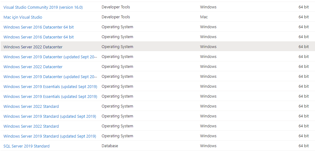315x154 pixels.
Task: Open the blue Windows Server 2022 Datacenter link
Action: coord(33,67)
